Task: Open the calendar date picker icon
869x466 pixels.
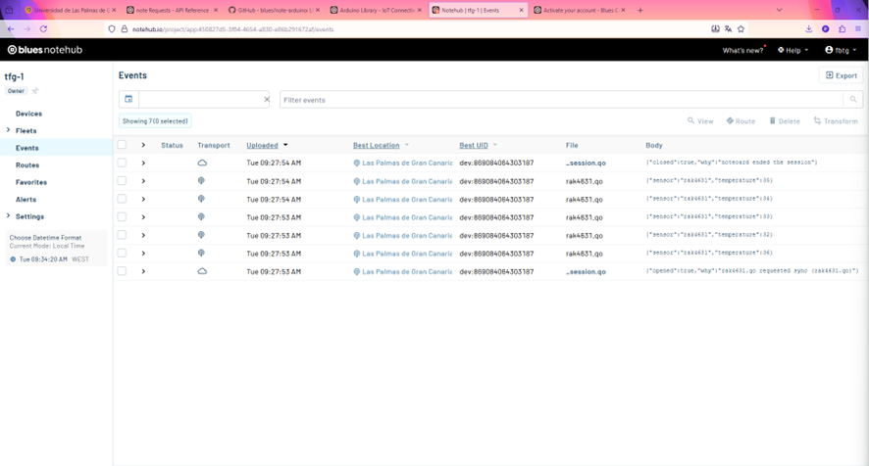Action: click(x=128, y=99)
